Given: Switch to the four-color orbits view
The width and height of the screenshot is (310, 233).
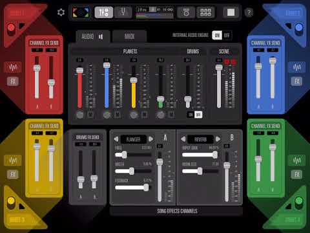Looking at the screenshot, I should click(x=81, y=12).
